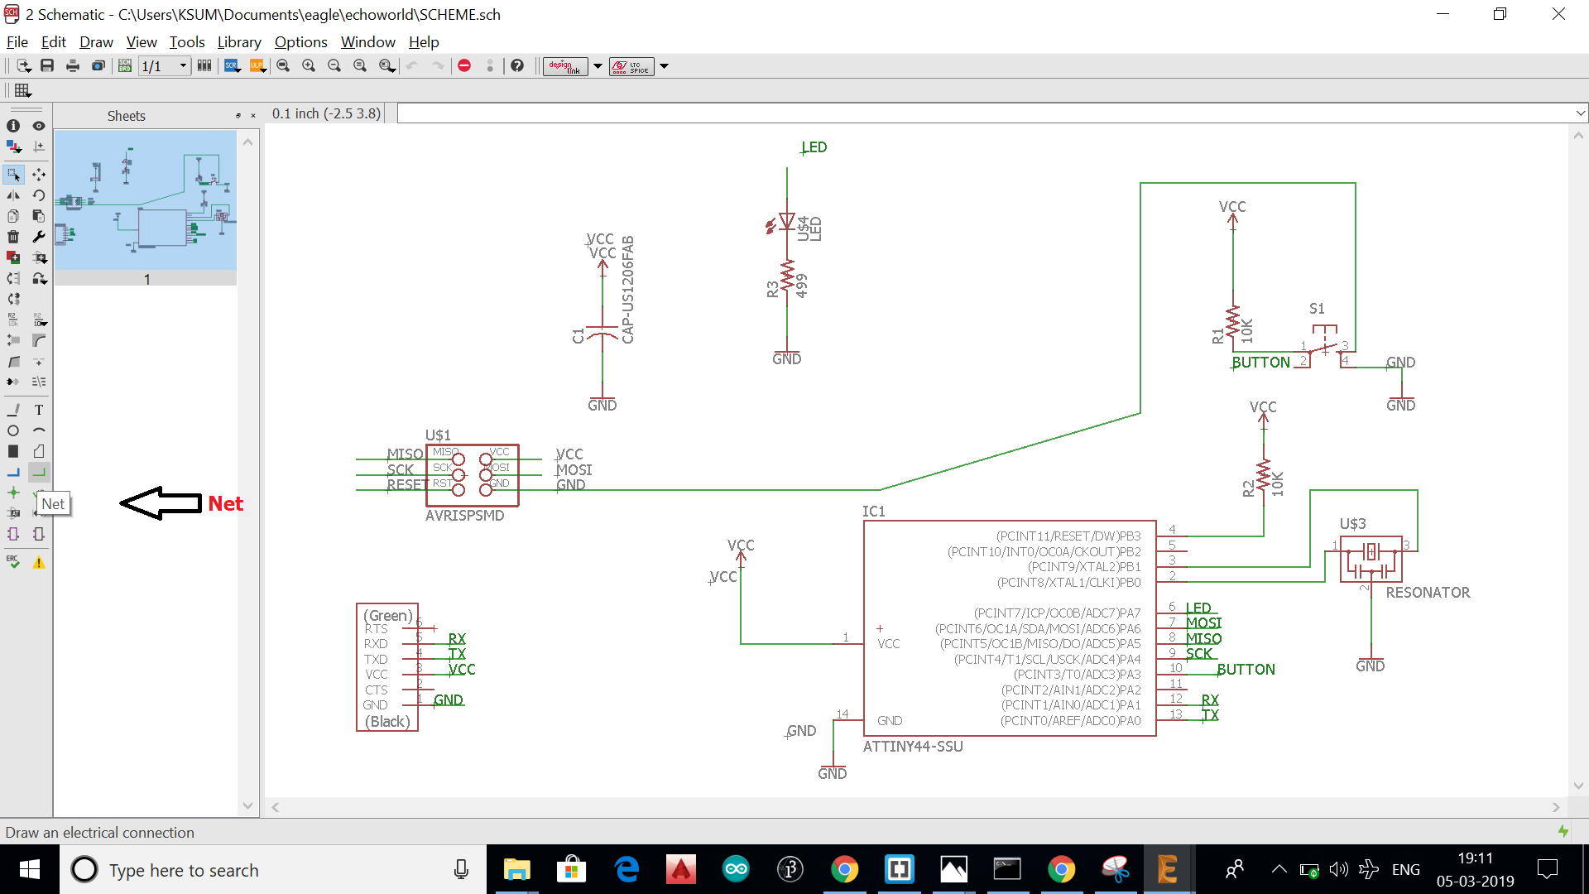This screenshot has width=1589, height=894.
Task: Expand the design link dropdown arrow
Action: click(x=598, y=66)
